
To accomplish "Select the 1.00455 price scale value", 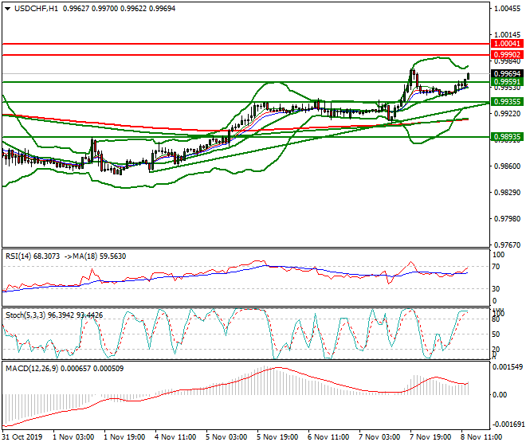I will (508, 9).
